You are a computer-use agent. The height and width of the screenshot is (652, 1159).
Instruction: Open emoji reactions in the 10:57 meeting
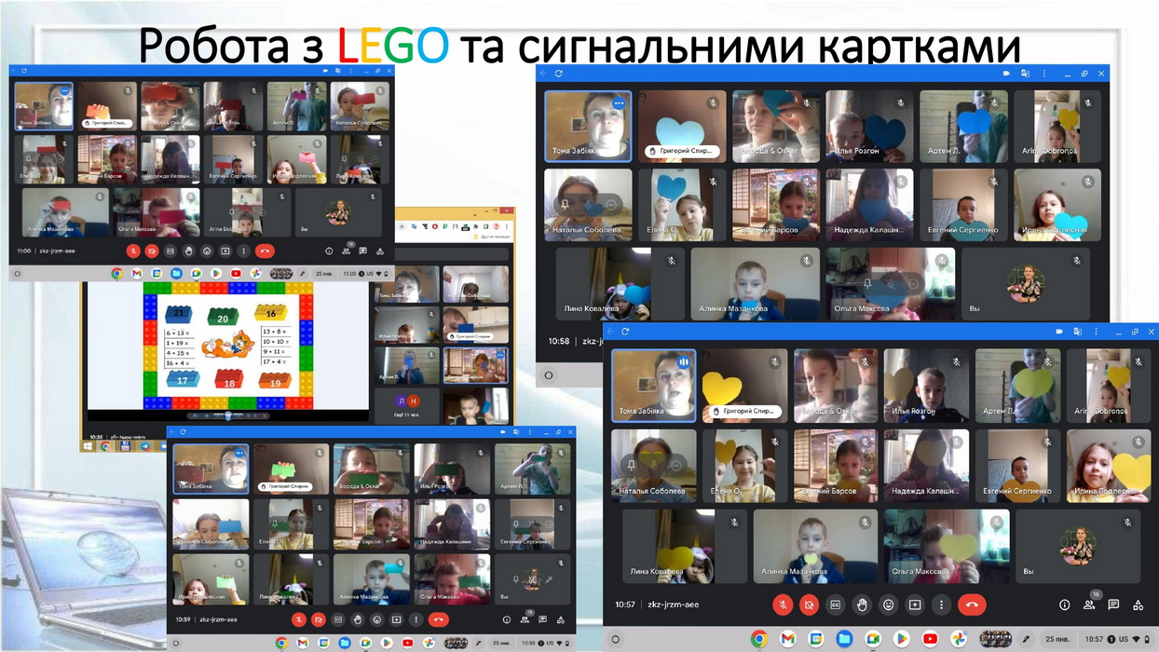point(888,604)
